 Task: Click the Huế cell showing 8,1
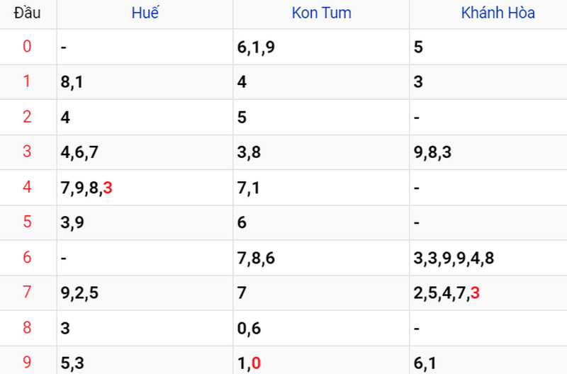point(145,81)
